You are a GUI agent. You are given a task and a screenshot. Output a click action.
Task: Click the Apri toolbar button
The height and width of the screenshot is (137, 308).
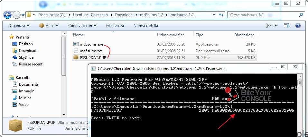click(46, 26)
